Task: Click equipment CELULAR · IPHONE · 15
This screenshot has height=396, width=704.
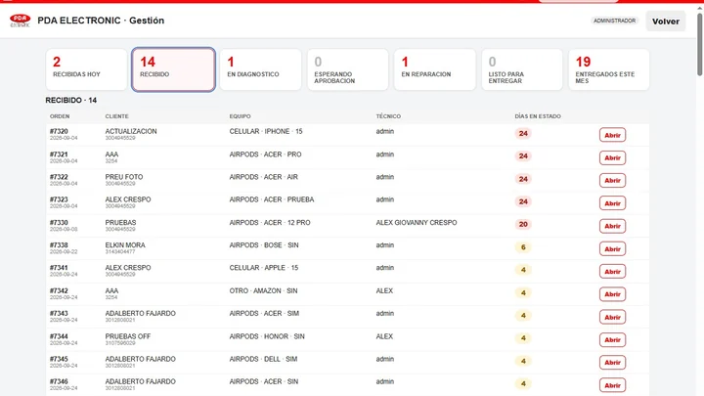Action: pyautogui.click(x=266, y=131)
